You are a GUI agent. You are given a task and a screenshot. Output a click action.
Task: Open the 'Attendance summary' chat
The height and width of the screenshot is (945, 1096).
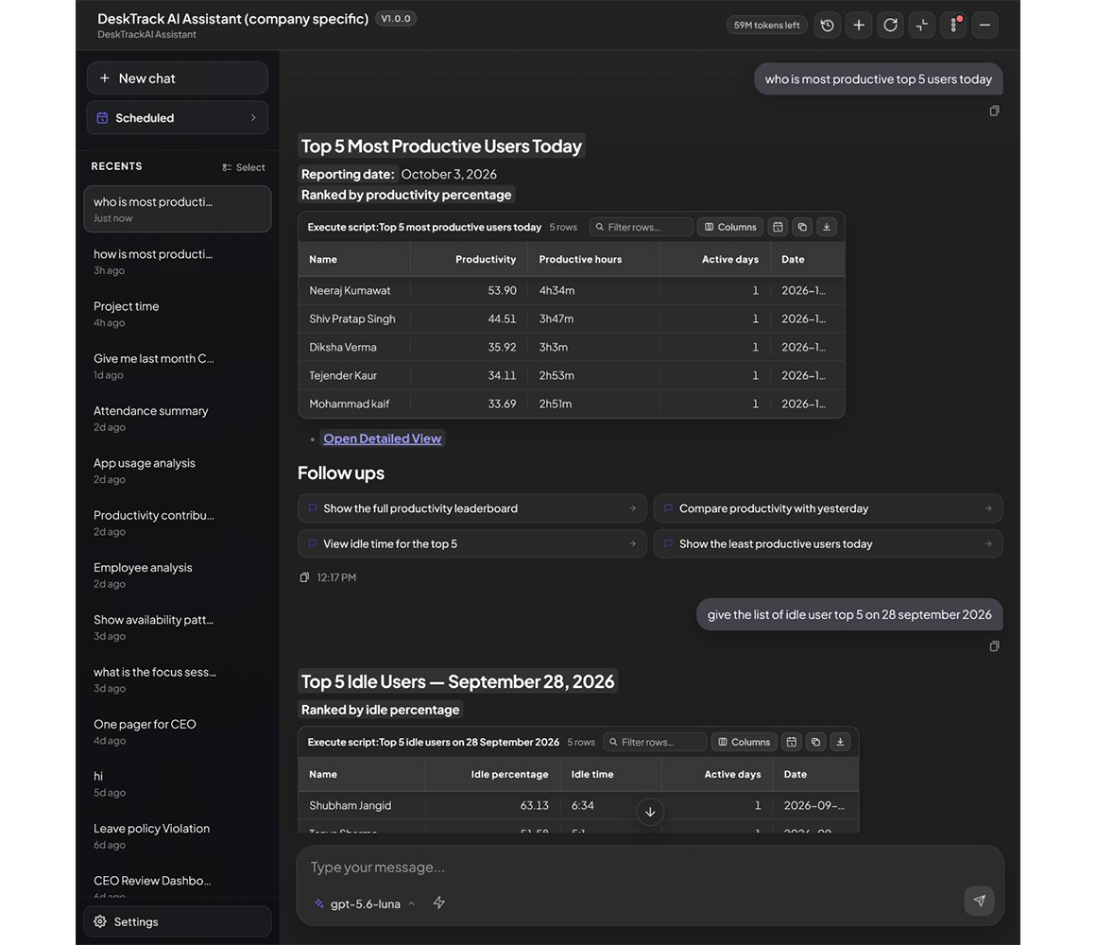click(178, 418)
